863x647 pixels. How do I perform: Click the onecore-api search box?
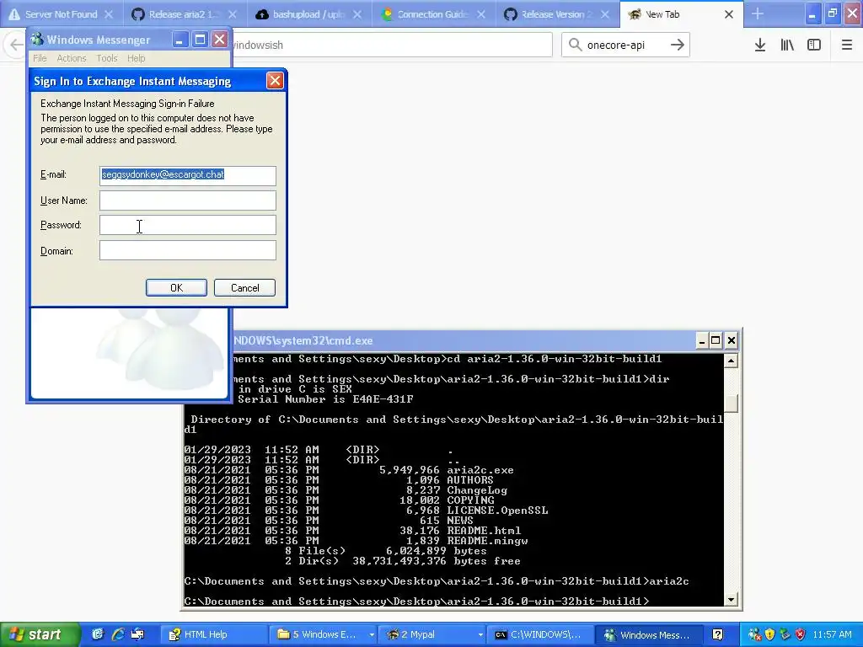click(624, 45)
